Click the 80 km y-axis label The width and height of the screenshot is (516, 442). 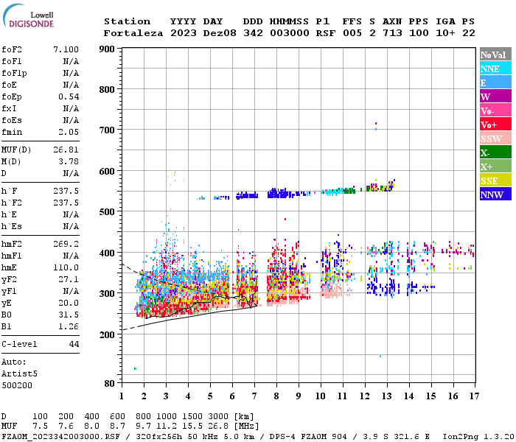[x=109, y=384]
